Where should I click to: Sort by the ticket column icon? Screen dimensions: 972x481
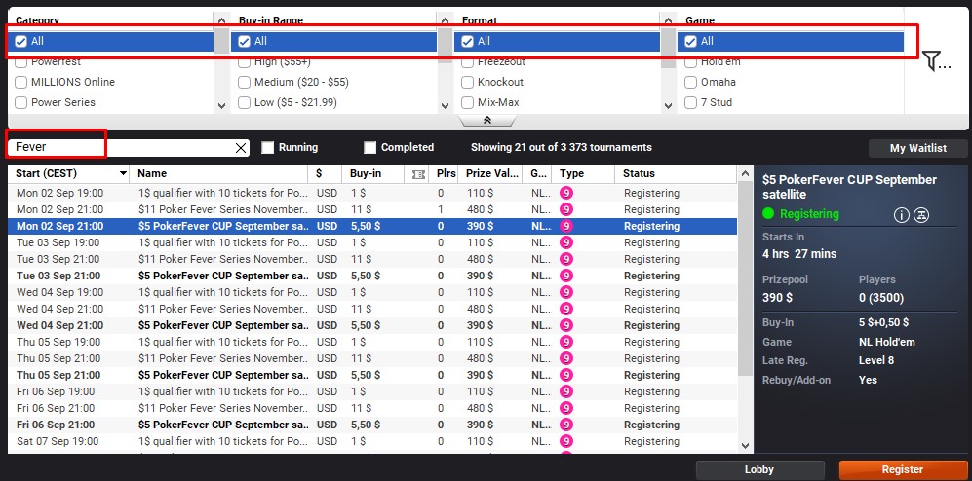click(419, 174)
